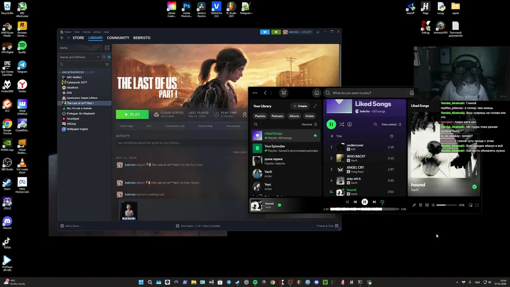
Task: Toggle shuffle next to Liked Songs play button
Action: pos(341,124)
